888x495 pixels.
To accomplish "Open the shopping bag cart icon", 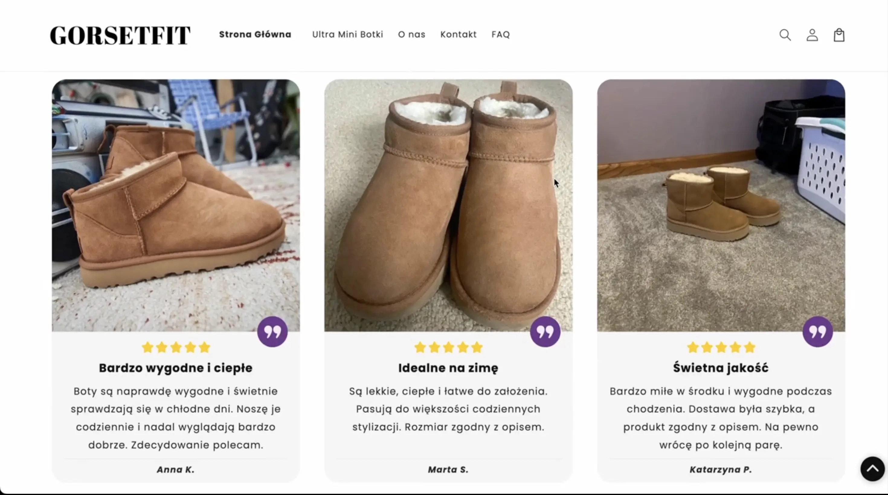I will point(839,35).
